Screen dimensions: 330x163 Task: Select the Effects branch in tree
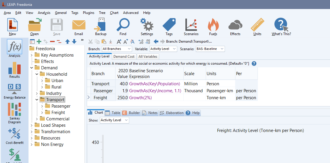tap(47, 61)
